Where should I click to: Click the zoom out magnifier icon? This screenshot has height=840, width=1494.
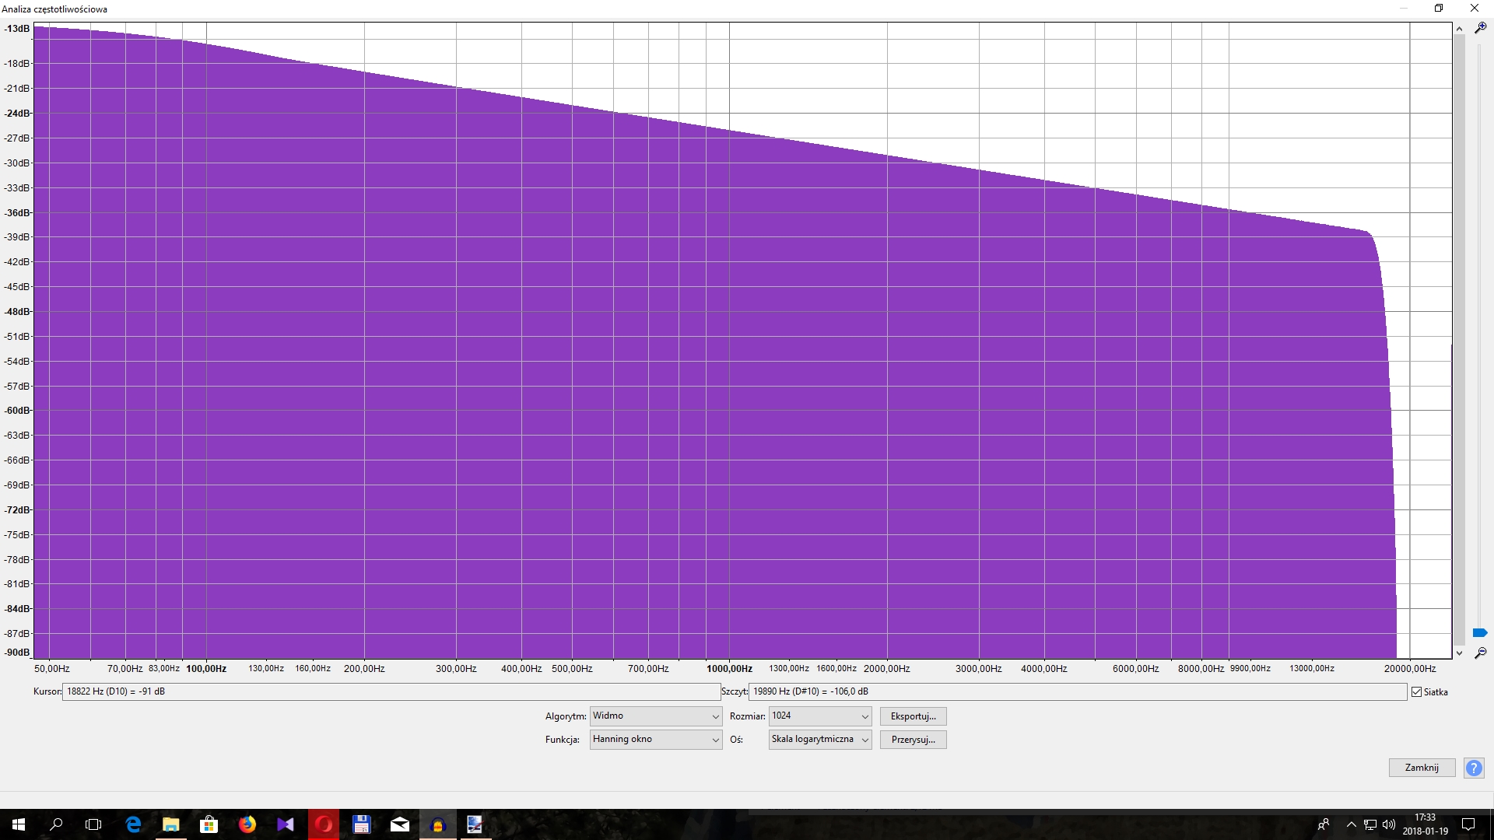click(x=1480, y=653)
